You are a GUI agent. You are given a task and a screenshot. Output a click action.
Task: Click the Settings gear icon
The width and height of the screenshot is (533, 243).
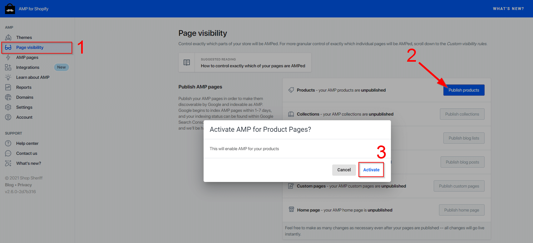click(8, 107)
